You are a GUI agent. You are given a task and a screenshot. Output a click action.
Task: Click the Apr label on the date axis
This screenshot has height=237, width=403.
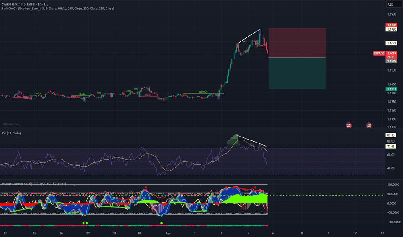coord(168,234)
